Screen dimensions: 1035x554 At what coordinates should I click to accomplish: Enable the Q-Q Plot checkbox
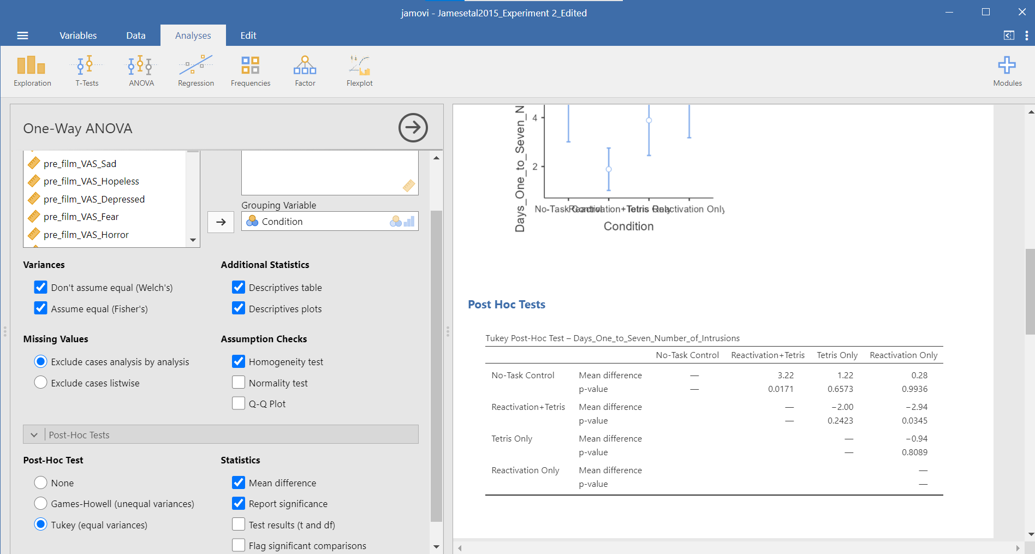coord(239,403)
